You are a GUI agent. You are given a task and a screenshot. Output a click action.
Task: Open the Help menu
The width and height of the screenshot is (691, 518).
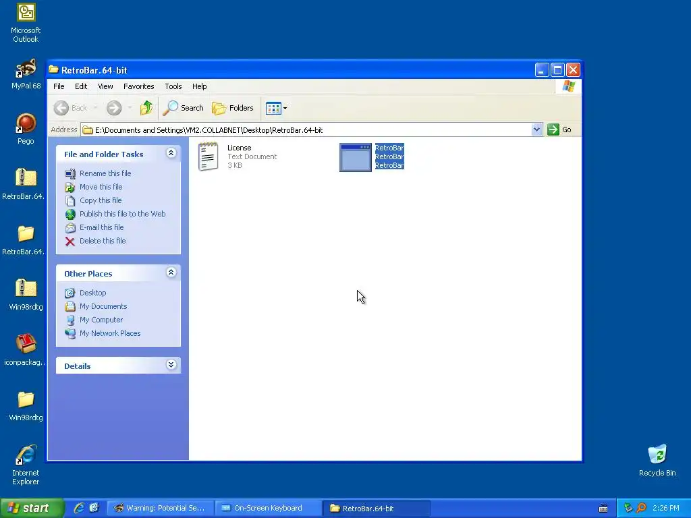click(x=199, y=86)
